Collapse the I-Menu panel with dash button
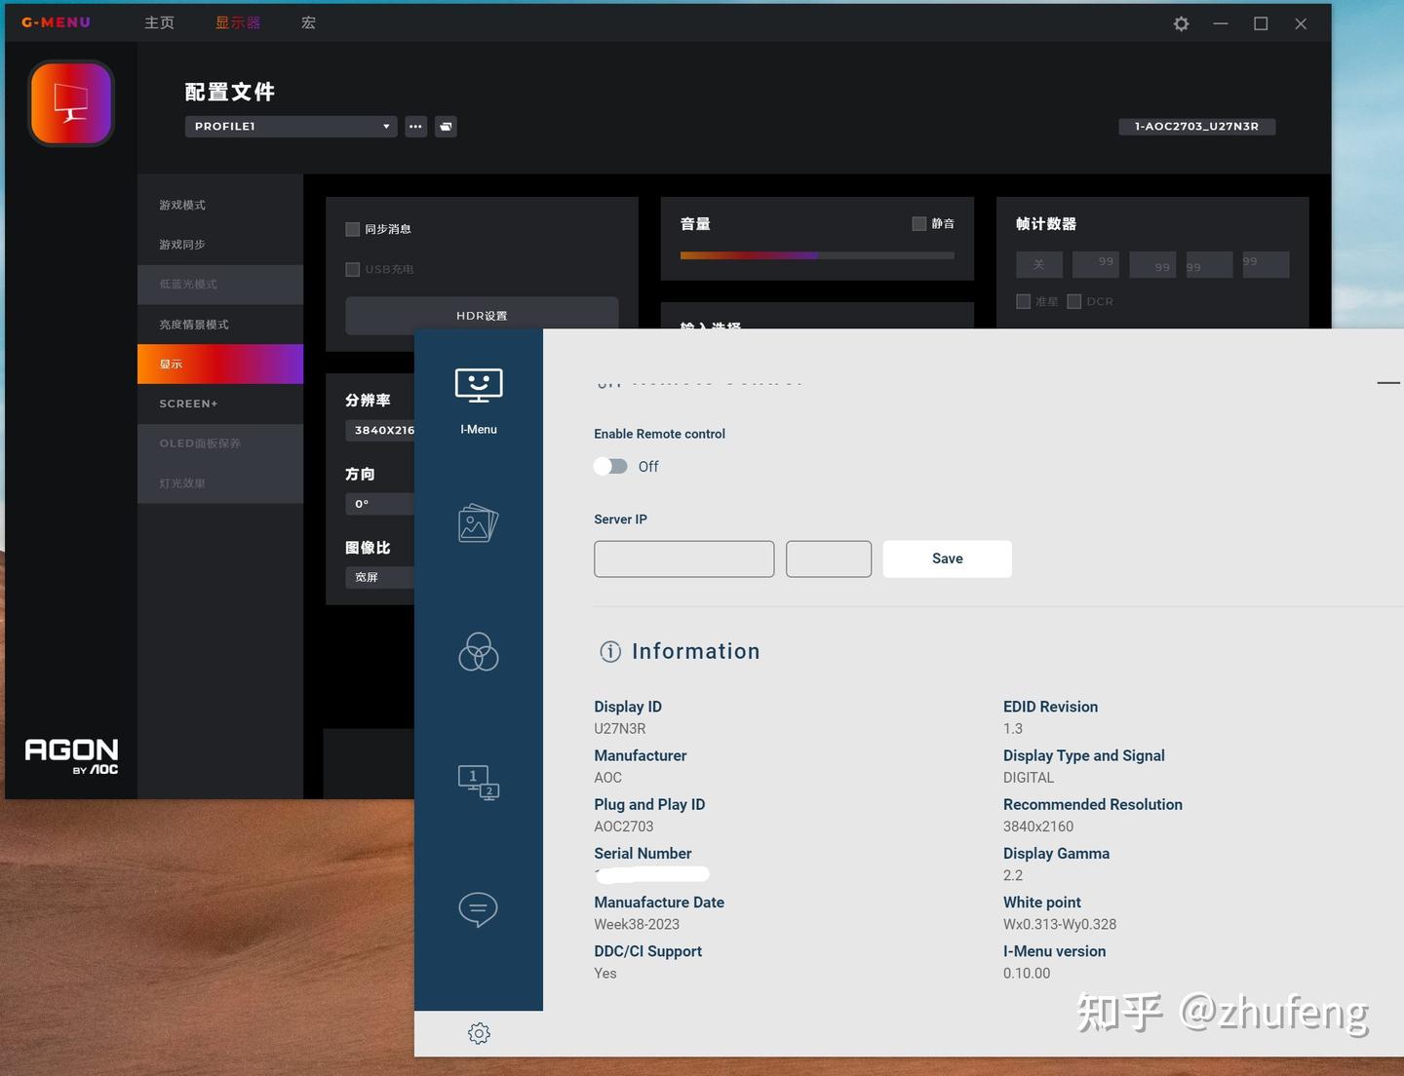This screenshot has width=1404, height=1076. (1388, 383)
